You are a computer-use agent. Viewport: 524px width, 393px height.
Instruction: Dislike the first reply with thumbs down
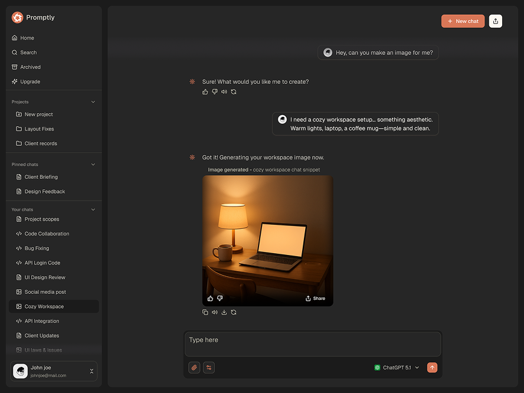[x=215, y=92]
